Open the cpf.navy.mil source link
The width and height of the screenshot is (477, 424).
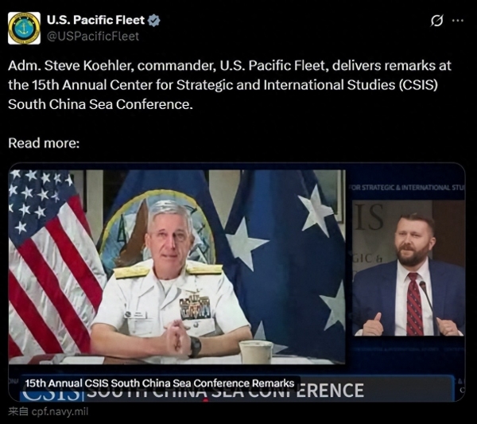click(x=48, y=412)
